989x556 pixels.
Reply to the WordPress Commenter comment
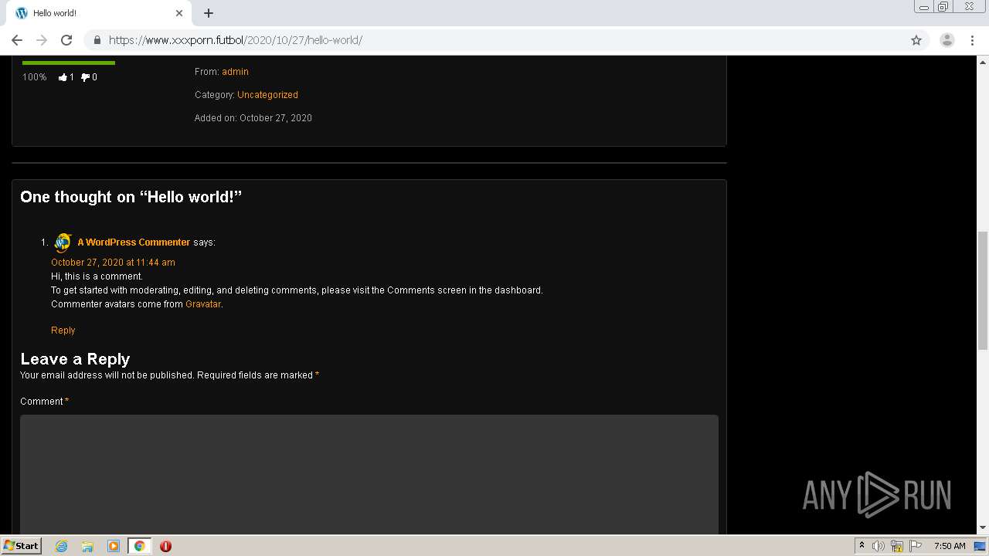pos(63,331)
